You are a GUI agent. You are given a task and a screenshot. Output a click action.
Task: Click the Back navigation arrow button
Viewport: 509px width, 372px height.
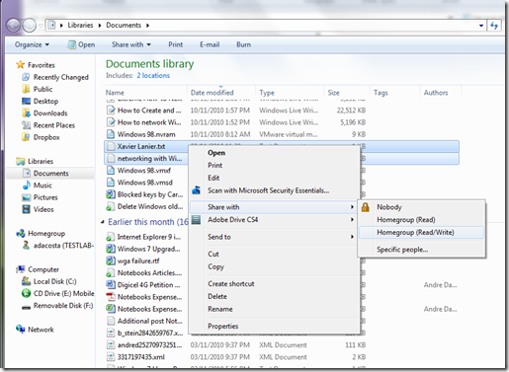point(13,25)
